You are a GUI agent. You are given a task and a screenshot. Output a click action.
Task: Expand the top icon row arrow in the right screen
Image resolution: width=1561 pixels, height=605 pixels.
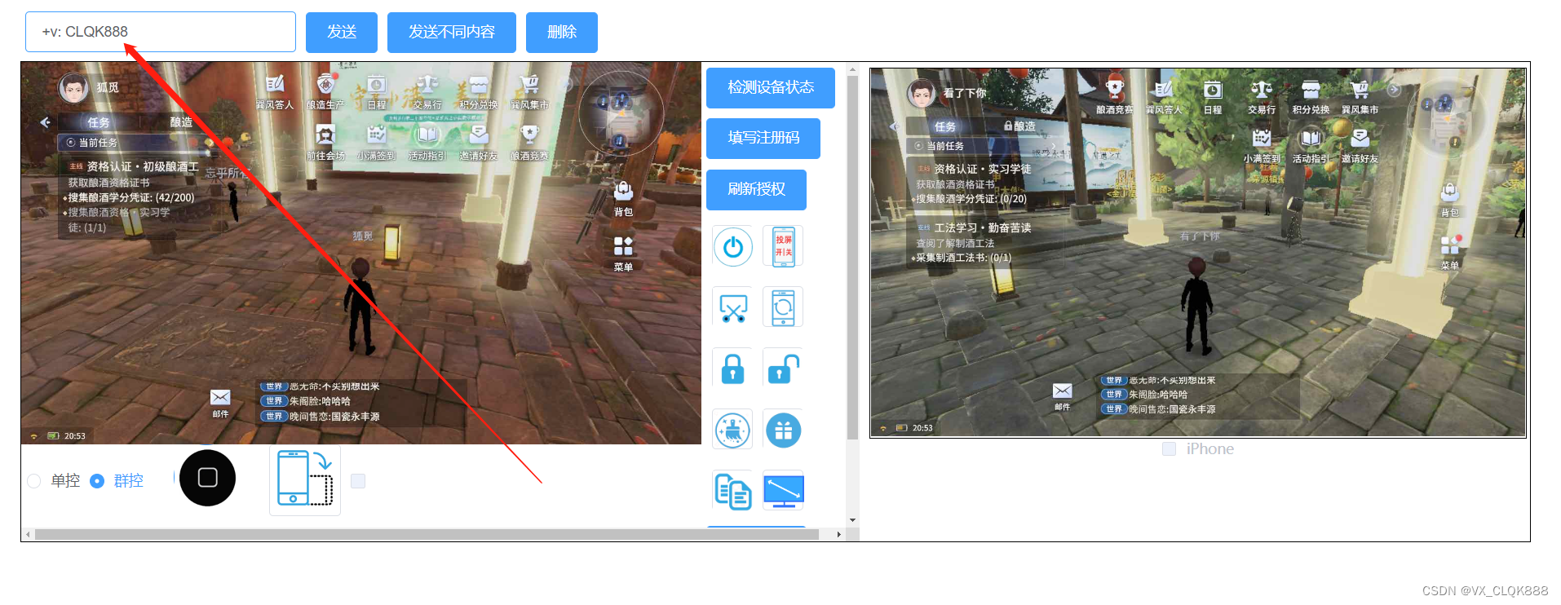[x=1394, y=90]
